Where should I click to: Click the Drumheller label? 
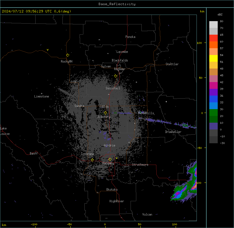click(173, 132)
